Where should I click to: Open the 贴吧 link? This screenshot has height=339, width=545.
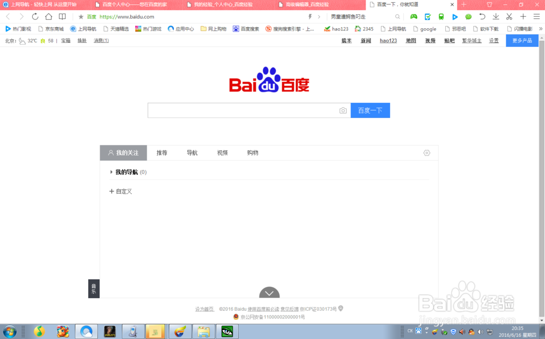(x=449, y=41)
